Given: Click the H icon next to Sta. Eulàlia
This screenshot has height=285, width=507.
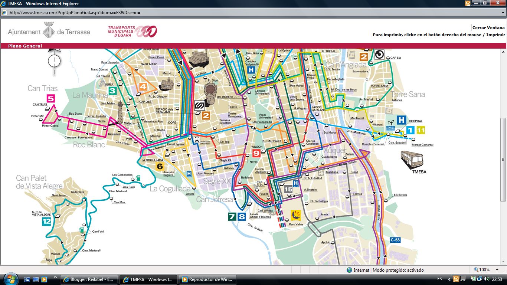Looking at the screenshot, I should tap(296, 183).
